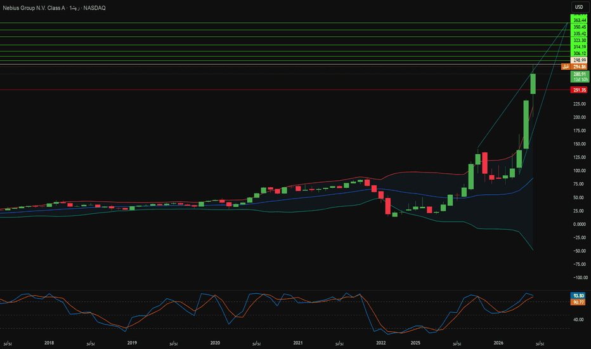Click the 2019 label on time axis
Image resolution: width=591 pixels, height=349 pixels.
[132, 343]
